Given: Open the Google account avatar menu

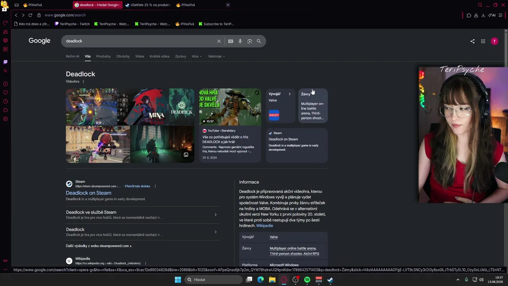Looking at the screenshot, I should point(495,41).
